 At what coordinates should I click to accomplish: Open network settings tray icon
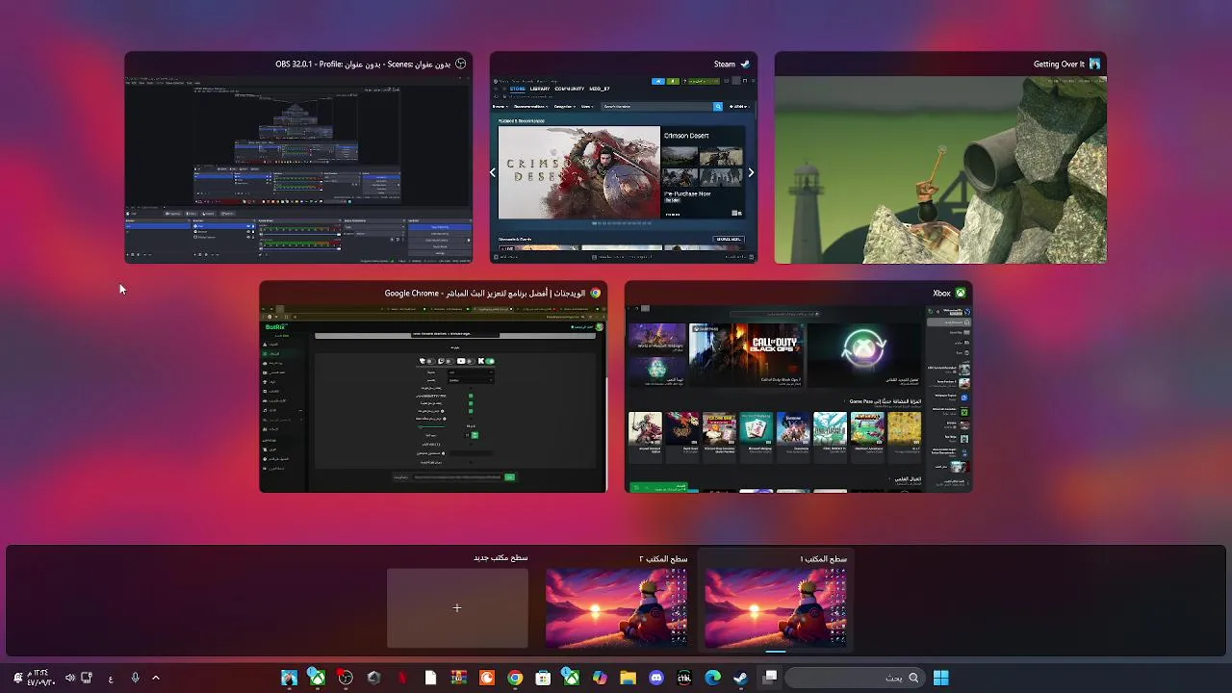pos(87,678)
